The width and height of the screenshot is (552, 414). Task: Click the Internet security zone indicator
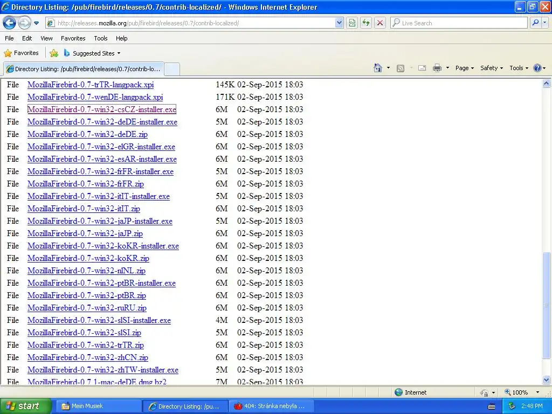point(410,392)
